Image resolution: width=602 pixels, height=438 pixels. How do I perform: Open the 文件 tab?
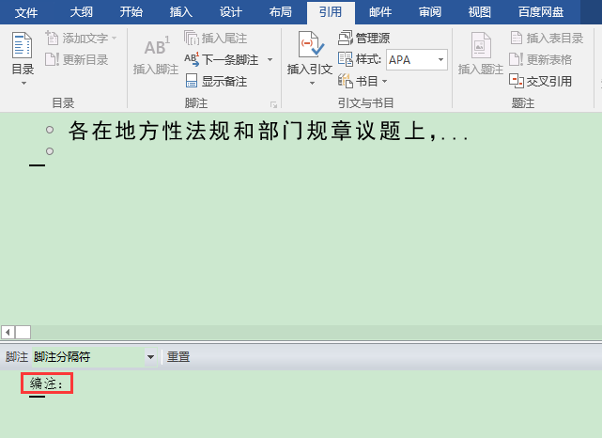click(26, 12)
